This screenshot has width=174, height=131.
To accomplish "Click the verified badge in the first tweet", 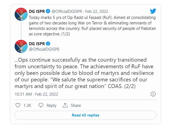I will tap(48, 11).
